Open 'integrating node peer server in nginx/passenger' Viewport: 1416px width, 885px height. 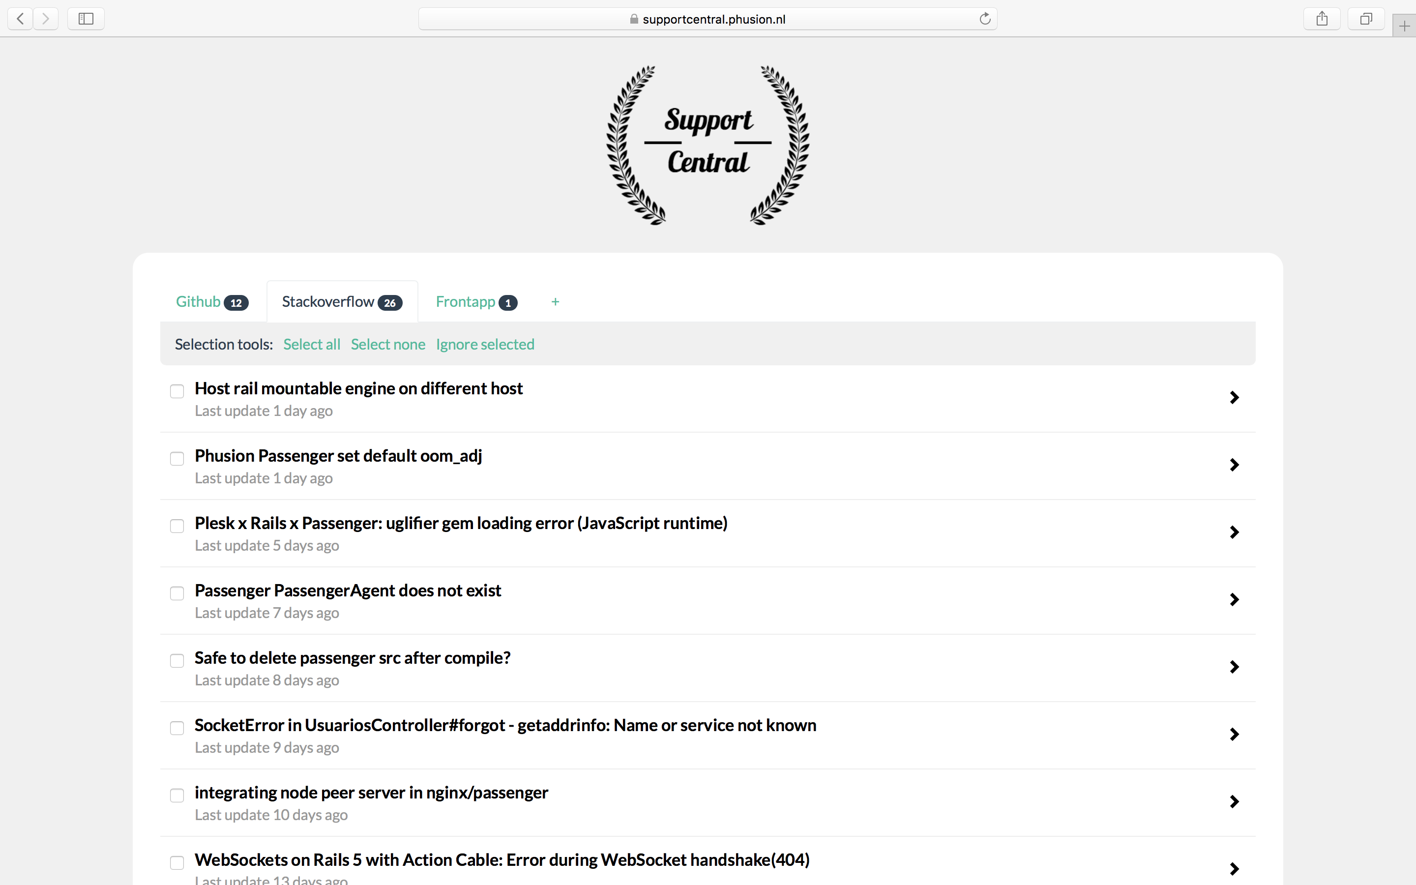372,792
